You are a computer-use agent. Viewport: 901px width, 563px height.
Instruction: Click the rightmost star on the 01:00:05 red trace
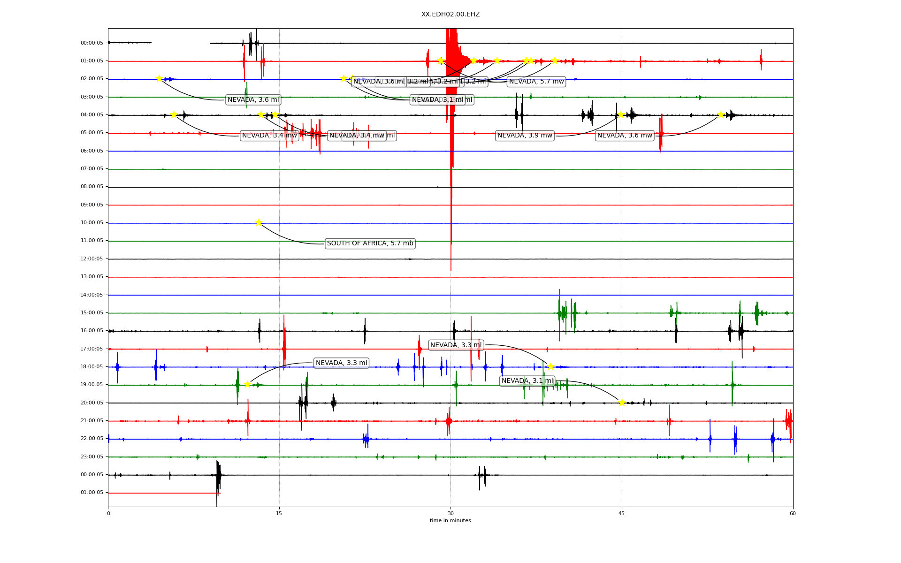pyautogui.click(x=555, y=61)
